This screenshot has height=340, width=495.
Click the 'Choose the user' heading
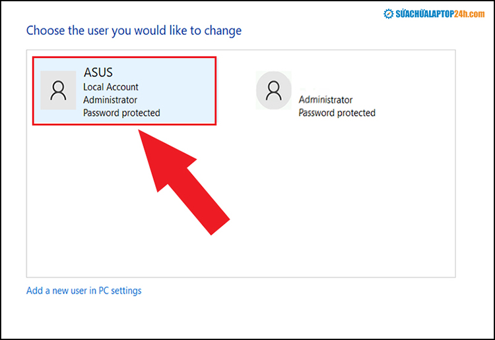[x=134, y=31]
